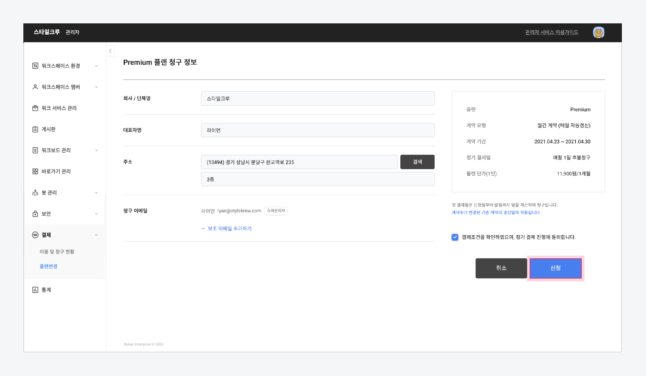
Task: Open the user profile avatar
Action: [598, 33]
